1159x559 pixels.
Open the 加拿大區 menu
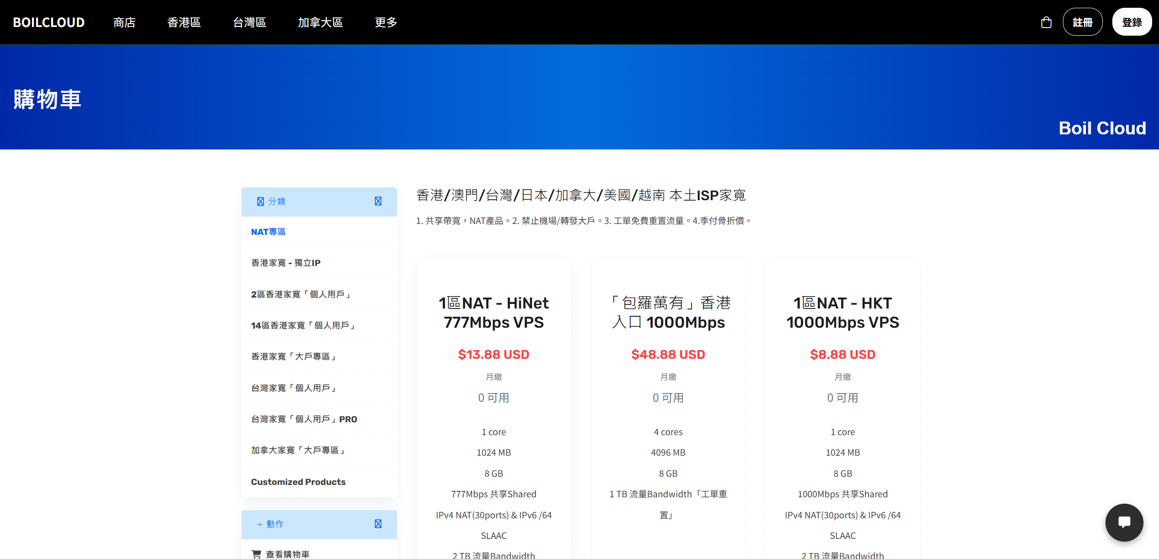(x=320, y=22)
